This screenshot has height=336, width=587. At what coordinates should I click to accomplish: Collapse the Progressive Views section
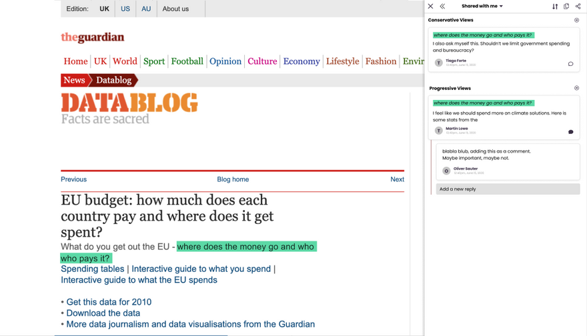577,88
